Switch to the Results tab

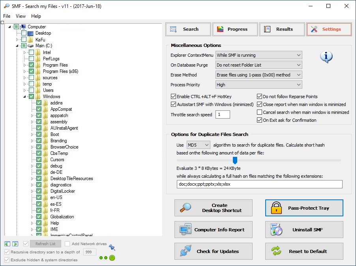[282, 29]
